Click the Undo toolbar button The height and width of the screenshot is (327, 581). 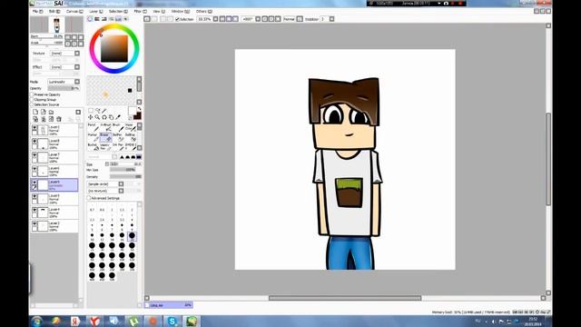147,19
